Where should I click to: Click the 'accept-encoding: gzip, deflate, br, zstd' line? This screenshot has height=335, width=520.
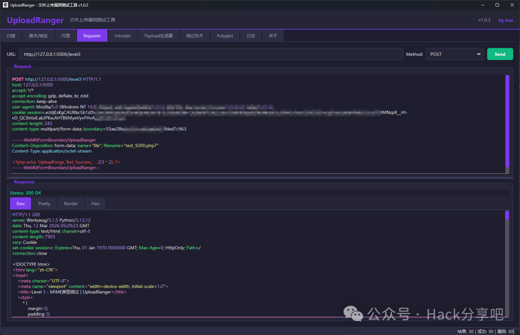point(50,96)
